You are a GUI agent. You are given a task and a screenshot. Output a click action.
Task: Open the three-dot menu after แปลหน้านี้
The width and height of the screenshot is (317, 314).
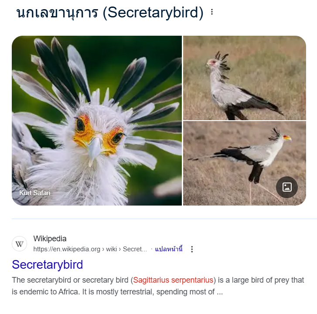(x=192, y=249)
